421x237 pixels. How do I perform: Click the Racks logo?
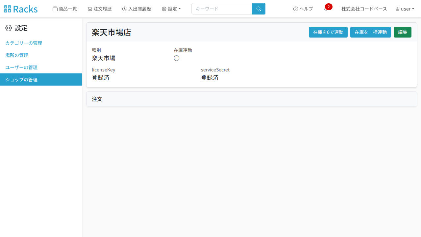tap(21, 9)
